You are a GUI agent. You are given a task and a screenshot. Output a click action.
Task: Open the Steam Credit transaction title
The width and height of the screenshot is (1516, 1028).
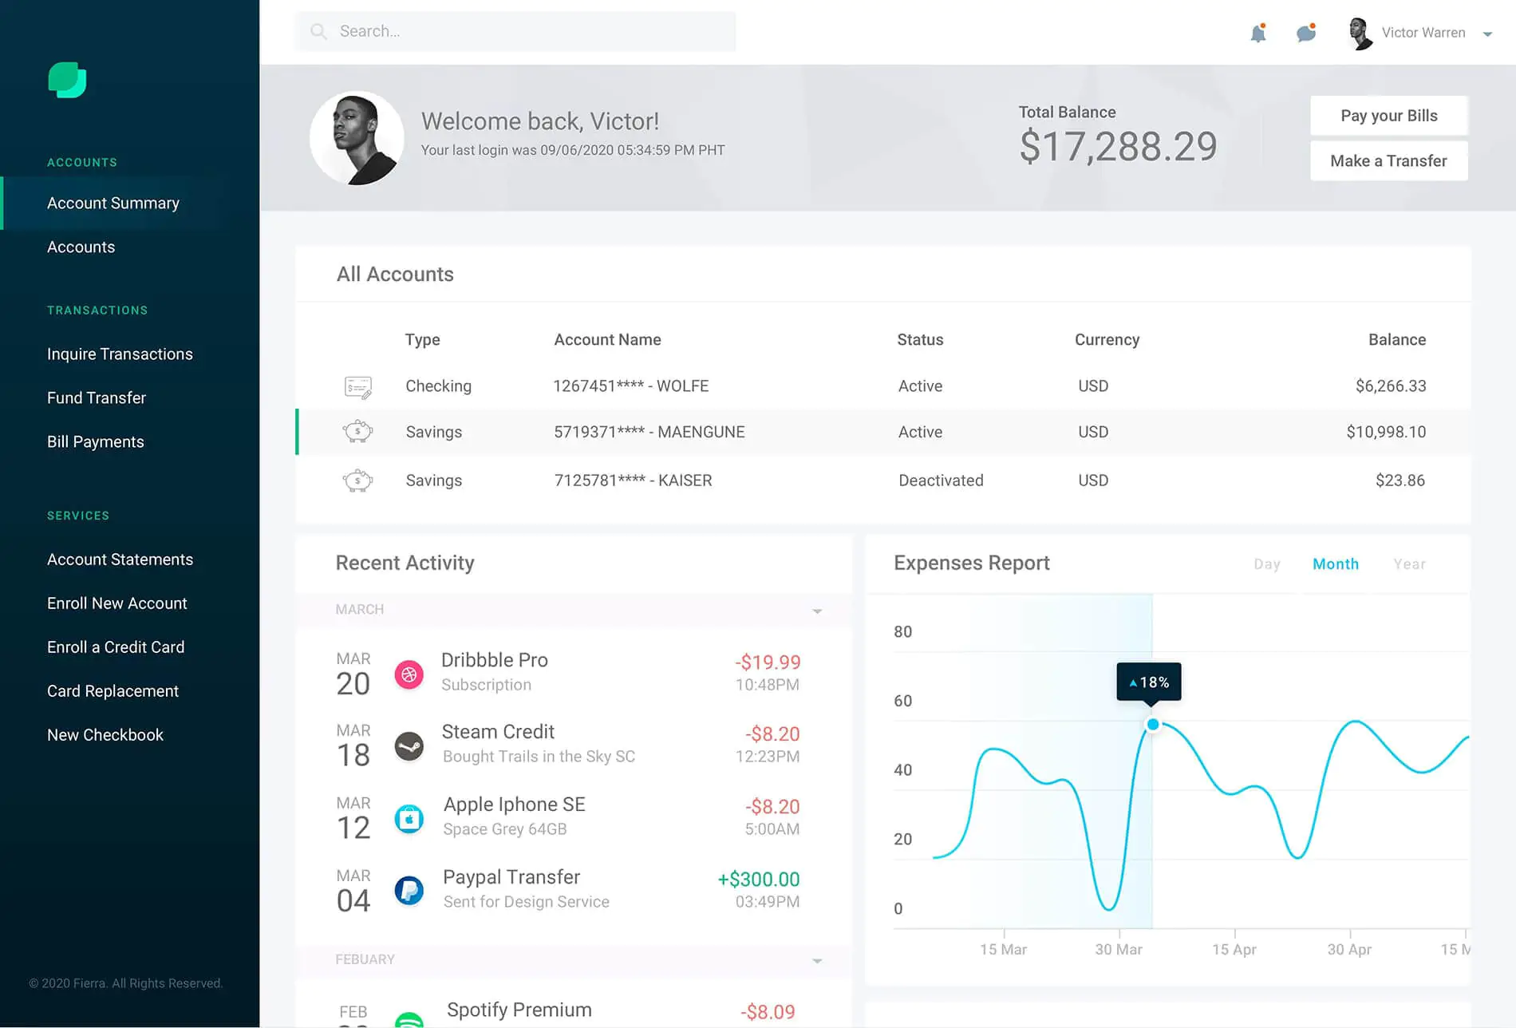click(x=498, y=732)
